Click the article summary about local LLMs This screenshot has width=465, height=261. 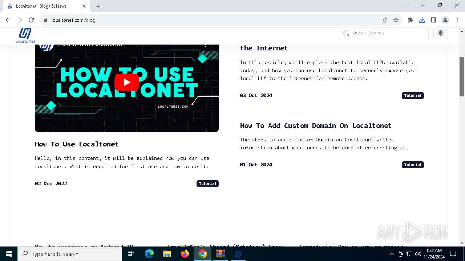click(328, 70)
